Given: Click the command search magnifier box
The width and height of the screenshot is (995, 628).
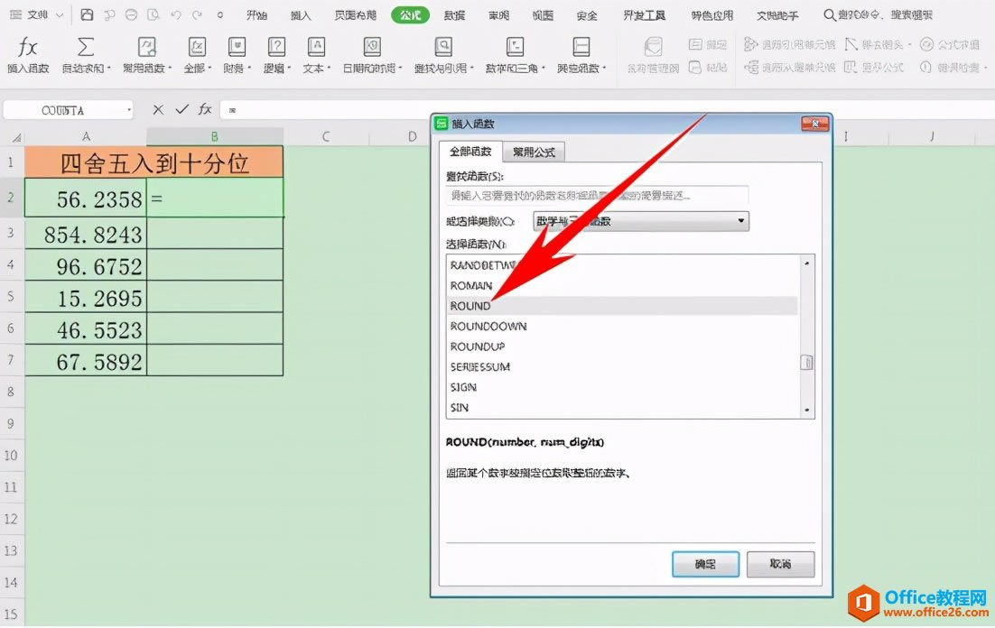Looking at the screenshot, I should [x=878, y=14].
